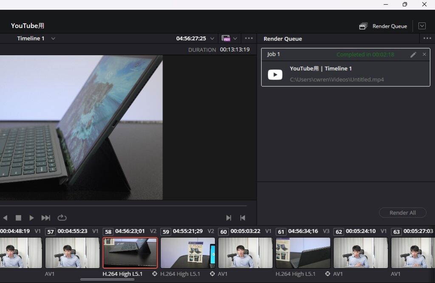Image resolution: width=435 pixels, height=283 pixels.
Task: Click the Completed in 00:02:18 status text
Action: (365, 54)
